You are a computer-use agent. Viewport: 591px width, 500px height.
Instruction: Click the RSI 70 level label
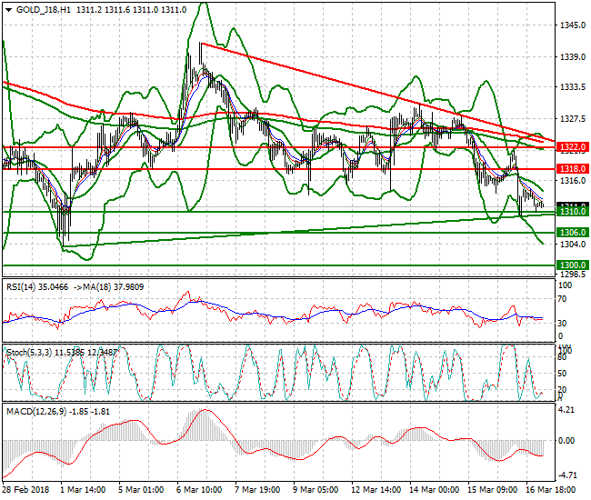point(562,299)
